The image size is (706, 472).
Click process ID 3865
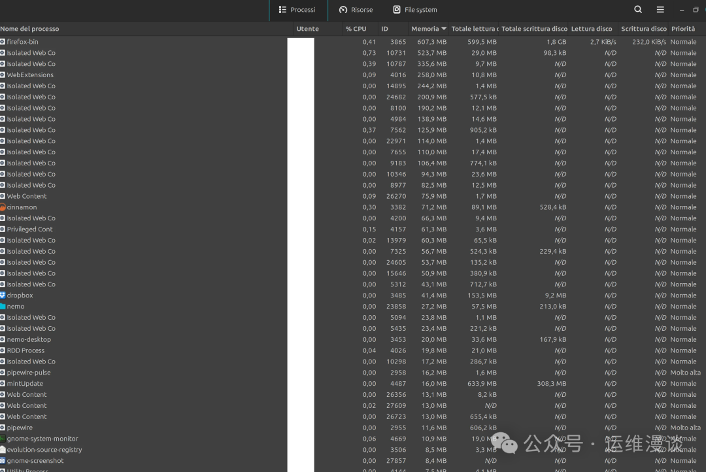point(398,42)
